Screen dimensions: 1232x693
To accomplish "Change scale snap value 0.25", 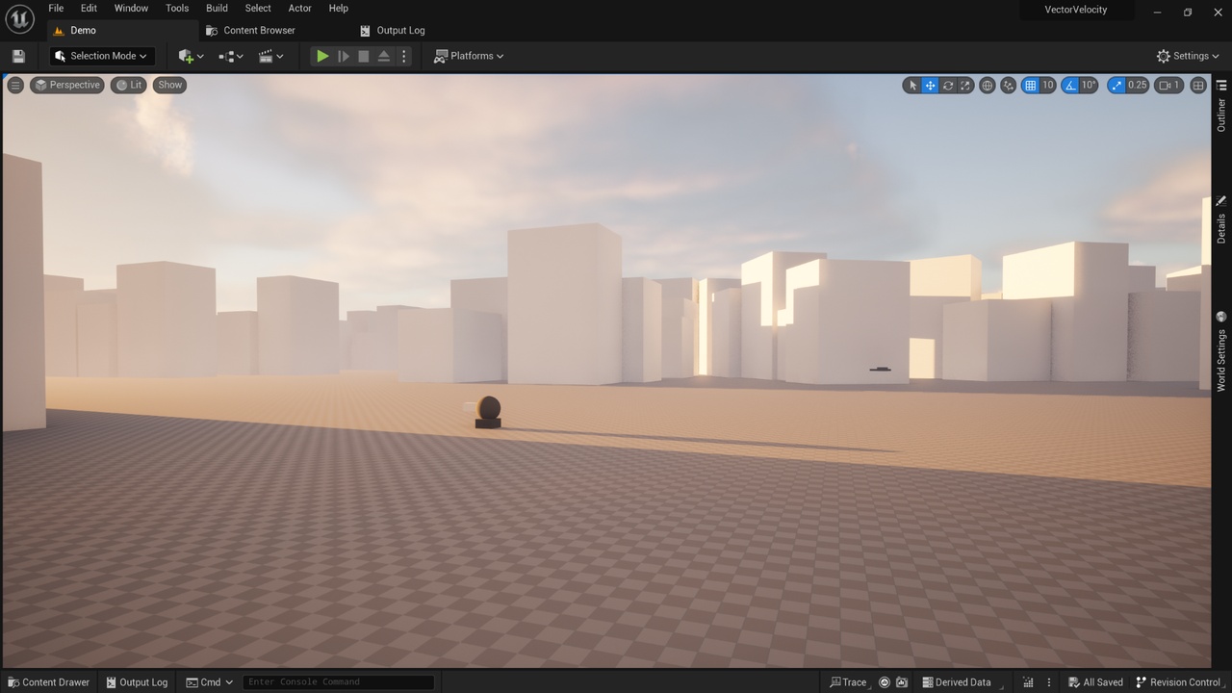I will coord(1138,85).
